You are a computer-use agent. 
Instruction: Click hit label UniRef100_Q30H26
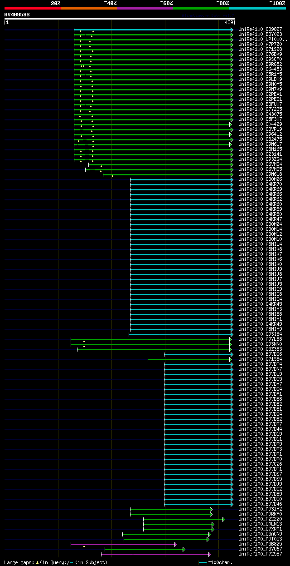tap(260, 179)
